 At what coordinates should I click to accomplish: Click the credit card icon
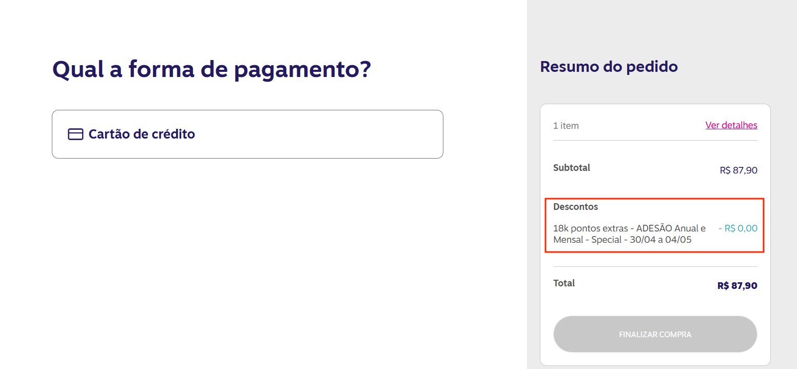(x=75, y=134)
